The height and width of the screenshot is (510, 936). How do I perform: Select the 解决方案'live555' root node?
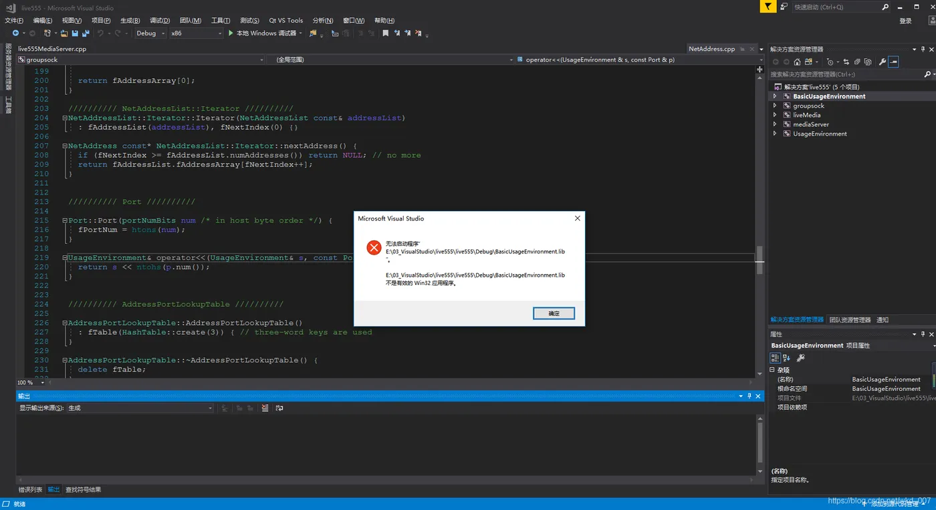point(822,87)
